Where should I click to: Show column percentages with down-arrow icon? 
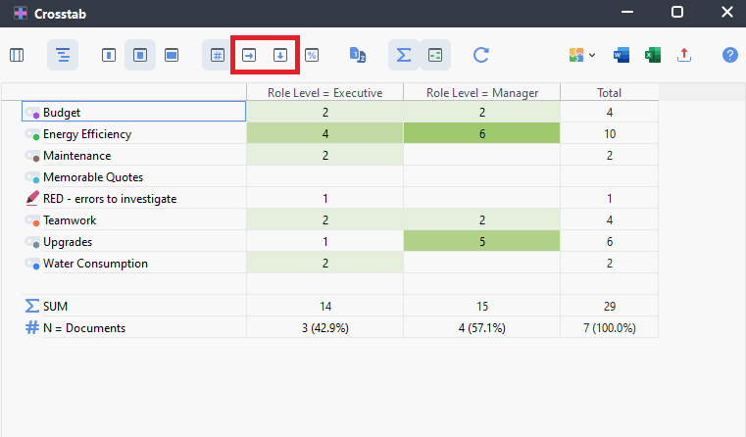pos(280,55)
